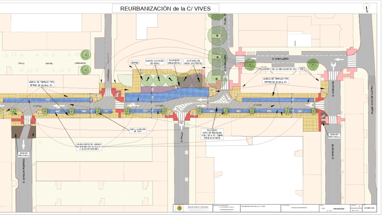
Task: Click the city coat of arms emblem
Action: click(x=179, y=208)
